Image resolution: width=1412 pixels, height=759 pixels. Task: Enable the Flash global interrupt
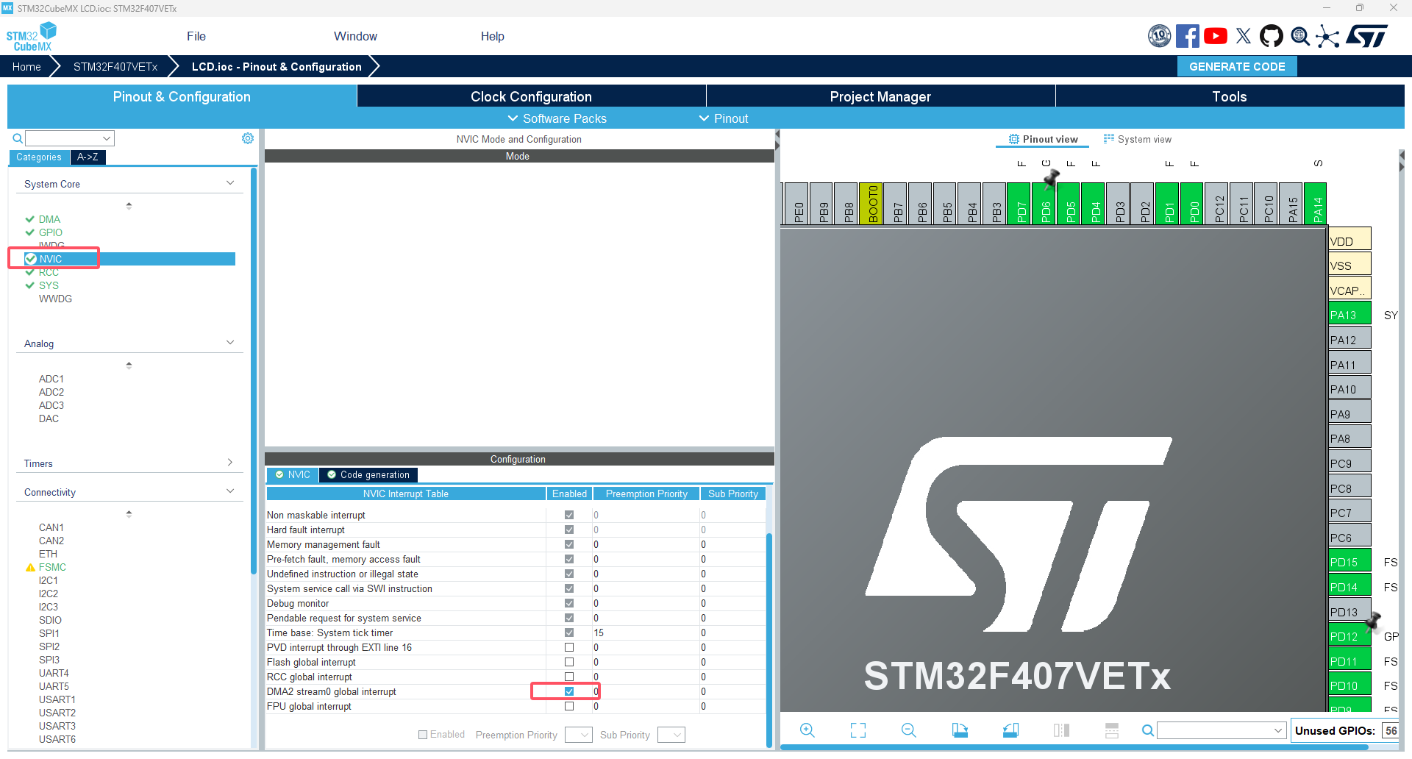coord(568,662)
